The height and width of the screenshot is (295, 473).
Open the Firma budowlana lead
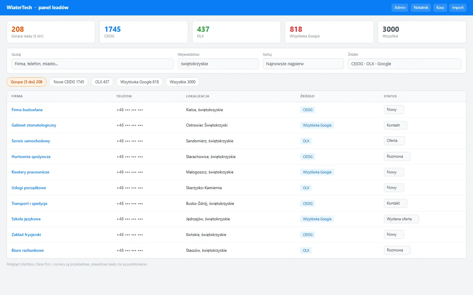pyautogui.click(x=27, y=110)
